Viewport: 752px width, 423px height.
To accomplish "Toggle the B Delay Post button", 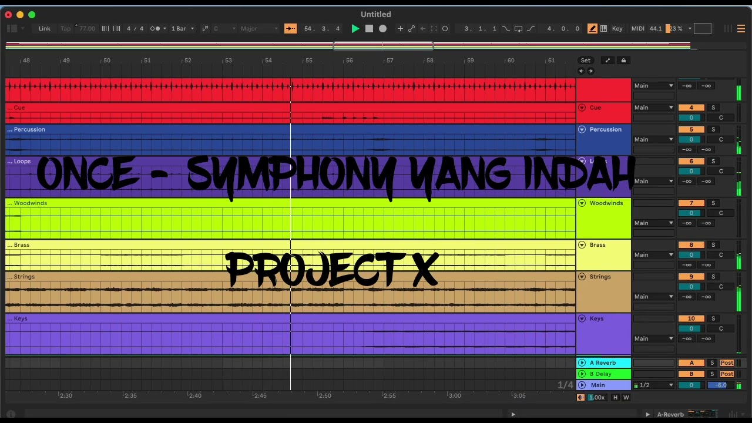I will click(x=727, y=374).
